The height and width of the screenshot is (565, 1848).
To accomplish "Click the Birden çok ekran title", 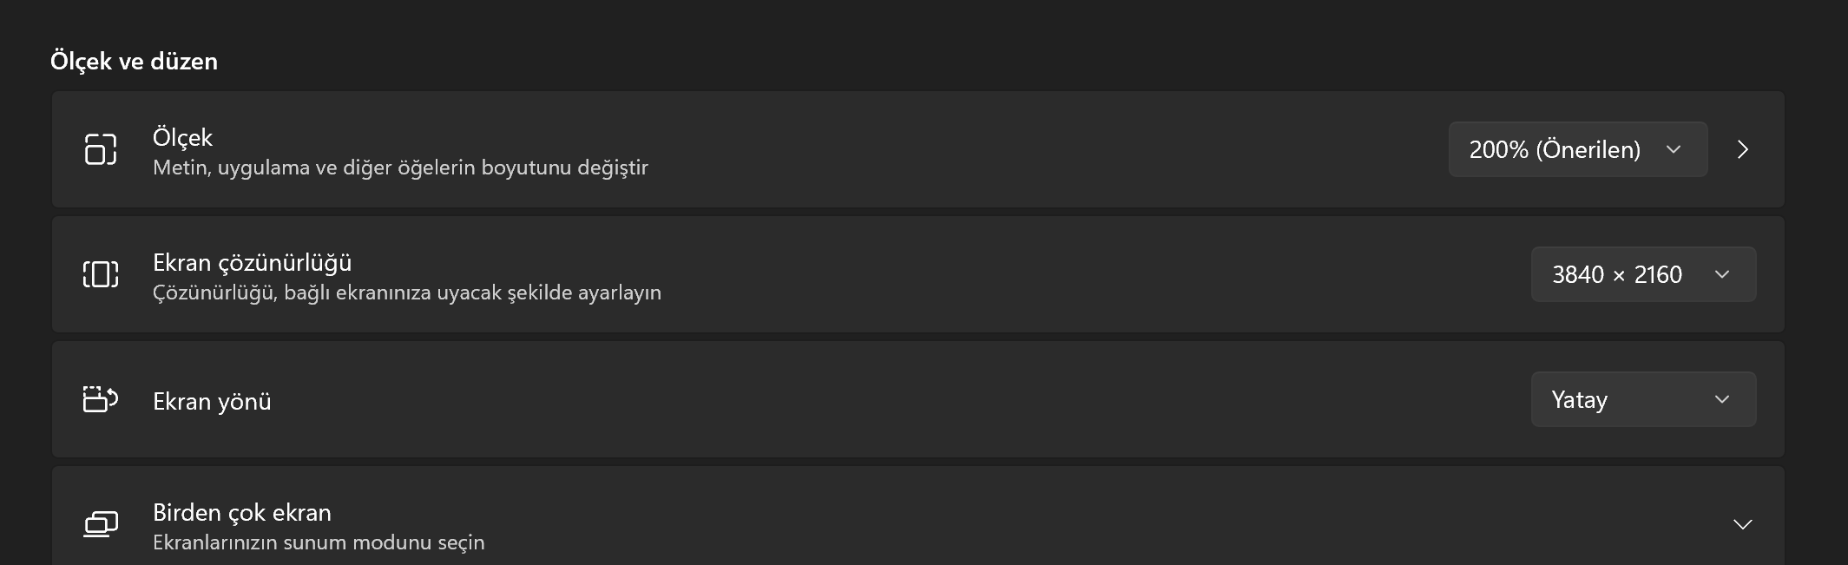I will pyautogui.click(x=241, y=512).
